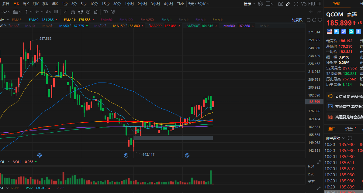The width and height of the screenshot is (363, 193).
Task: Activate the Aa text annotation tool
Action: point(48,12)
